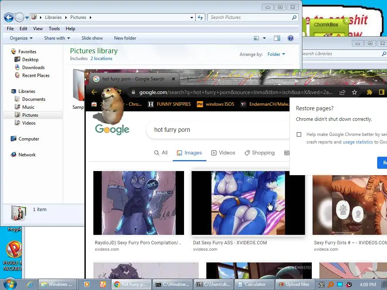This screenshot has height=290, width=387.
Task: Open EndermanCH/Malw... bookmark
Action: tap(265, 104)
